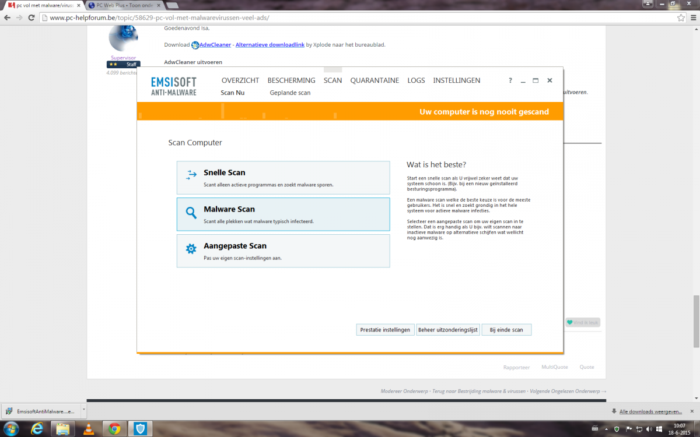Image resolution: width=700 pixels, height=437 pixels.
Task: Click the Vind ik leuk button
Action: click(x=582, y=322)
